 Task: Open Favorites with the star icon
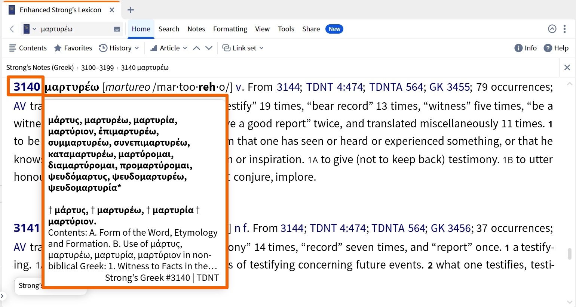tap(73, 48)
